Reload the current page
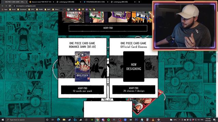This screenshot has width=218, height=122. coord(10,6)
